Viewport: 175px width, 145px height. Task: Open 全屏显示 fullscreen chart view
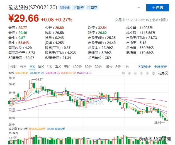[161, 67]
